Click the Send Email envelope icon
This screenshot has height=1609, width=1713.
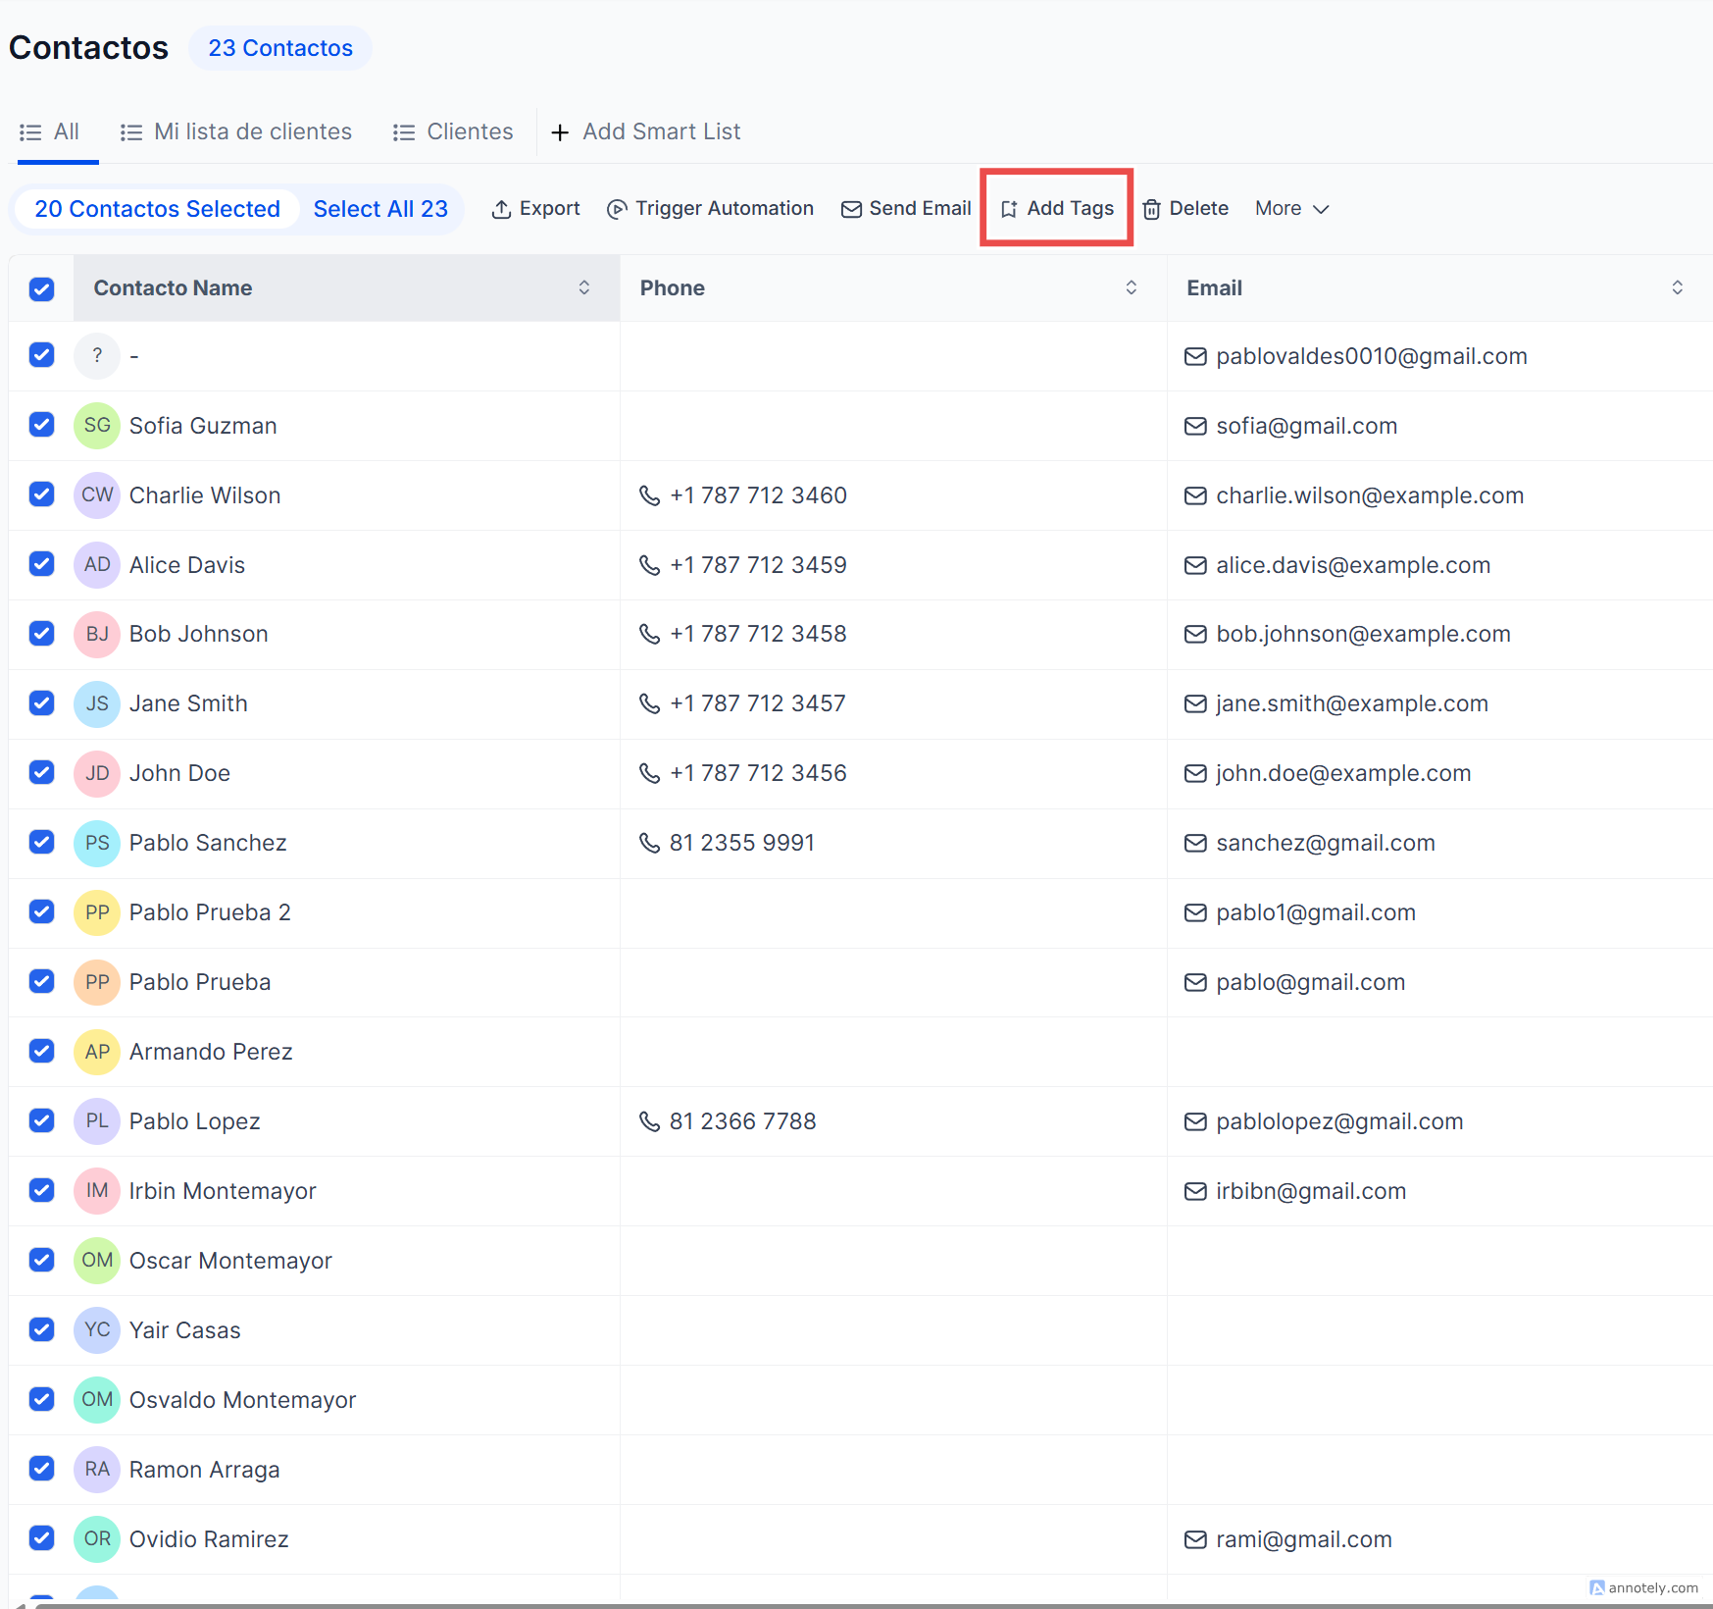(851, 209)
